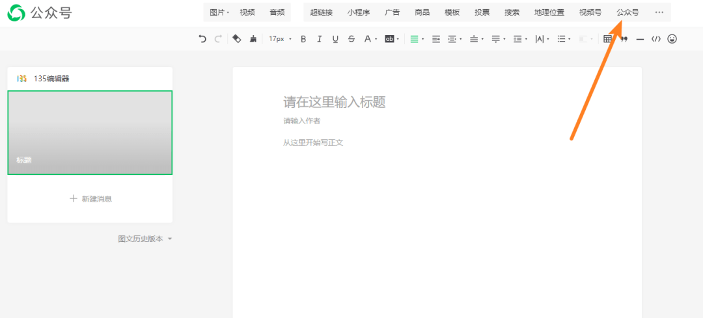Click the clear formatting brush icon

point(253,39)
